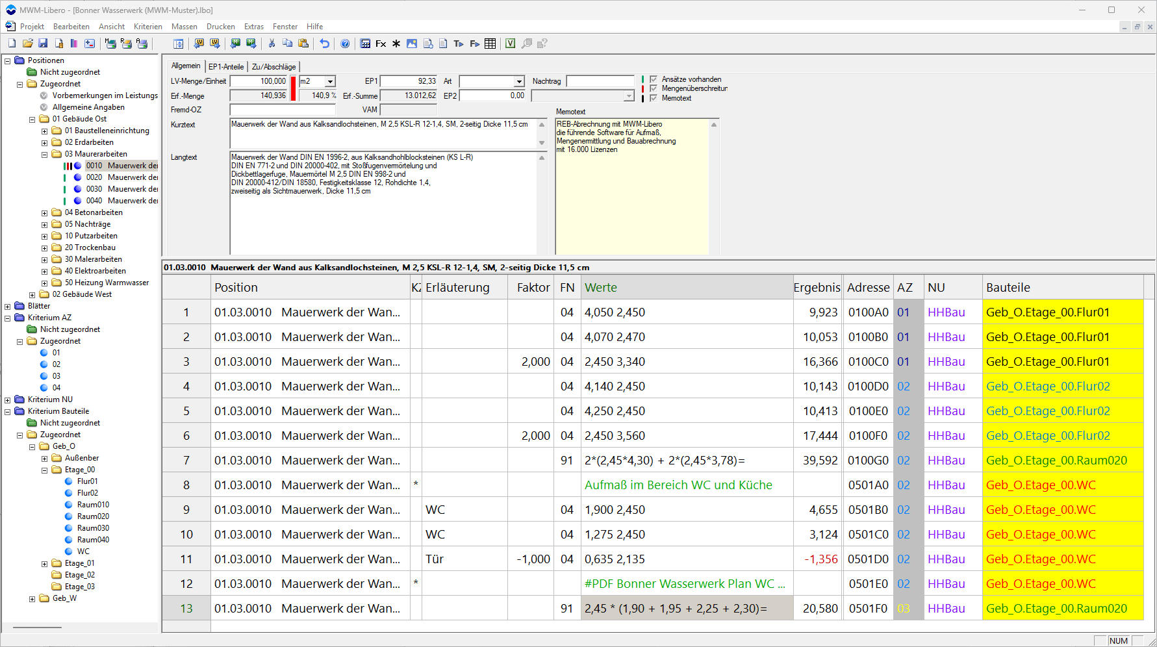Viewport: 1157px width, 647px height.
Task: Collapse the Etage_00 tree node
Action: coord(44,470)
